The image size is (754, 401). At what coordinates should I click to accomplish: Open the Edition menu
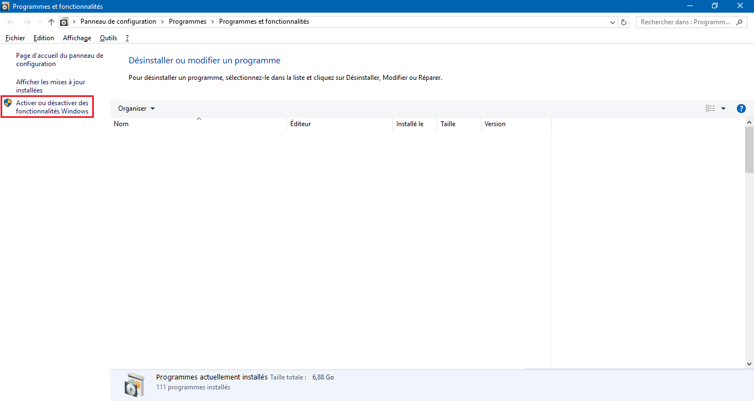(44, 38)
